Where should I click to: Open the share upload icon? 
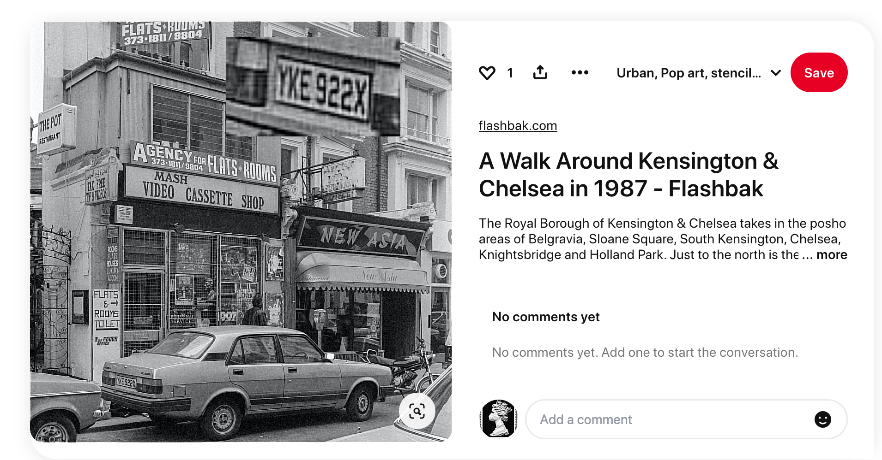tap(540, 72)
